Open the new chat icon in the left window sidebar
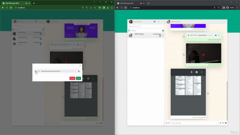The image size is (240, 135). (36, 21)
